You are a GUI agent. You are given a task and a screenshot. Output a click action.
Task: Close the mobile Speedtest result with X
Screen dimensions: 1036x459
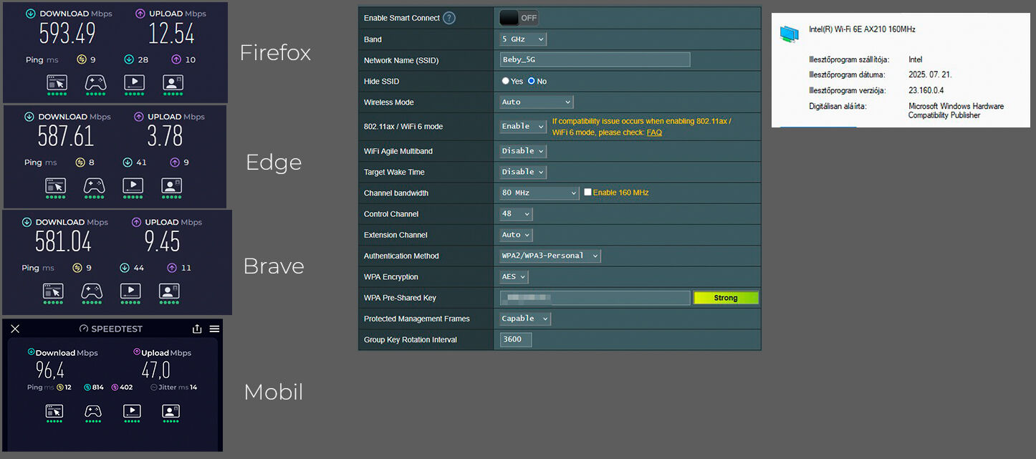(x=15, y=329)
